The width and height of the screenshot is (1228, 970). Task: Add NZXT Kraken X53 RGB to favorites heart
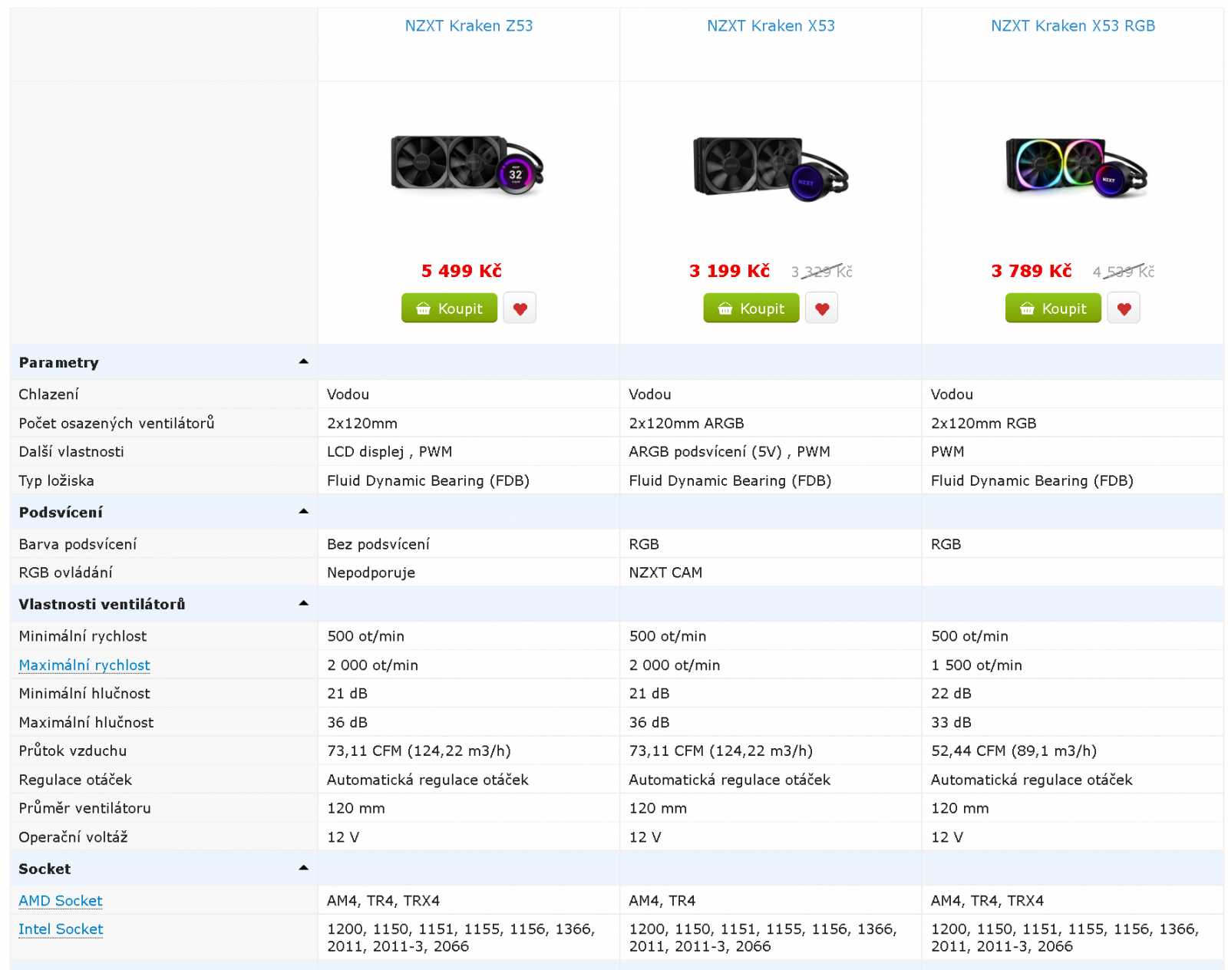(x=1124, y=308)
